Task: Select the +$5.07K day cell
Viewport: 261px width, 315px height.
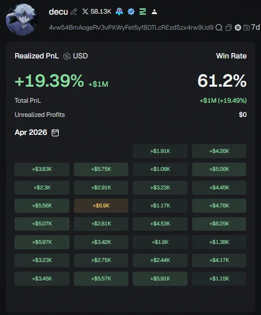Action: click(42, 224)
